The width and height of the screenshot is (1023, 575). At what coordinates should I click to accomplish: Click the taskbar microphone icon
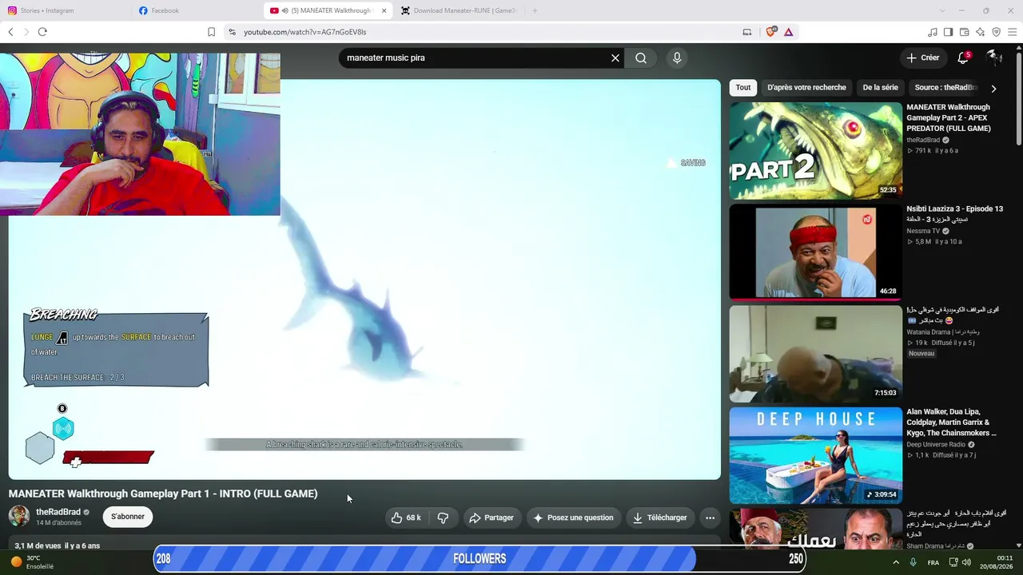coord(914,562)
